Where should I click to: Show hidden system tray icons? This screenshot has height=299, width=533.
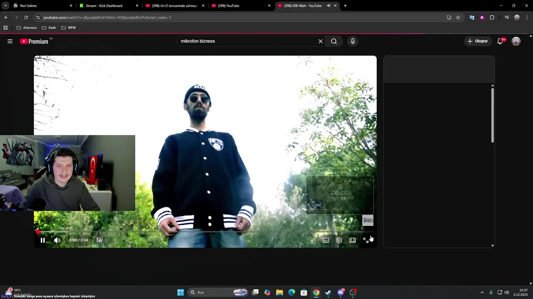[482, 292]
